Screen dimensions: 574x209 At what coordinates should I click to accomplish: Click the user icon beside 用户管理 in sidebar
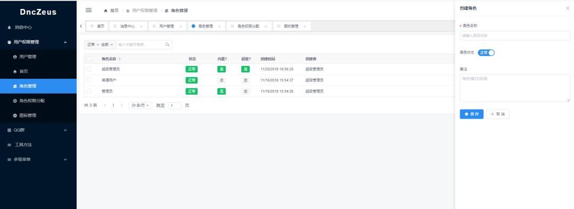click(x=15, y=57)
